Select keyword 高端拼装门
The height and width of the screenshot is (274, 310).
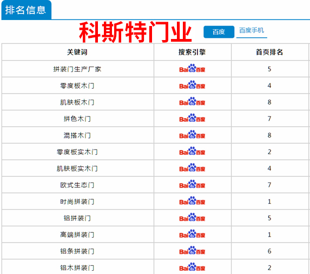[x=77, y=234]
